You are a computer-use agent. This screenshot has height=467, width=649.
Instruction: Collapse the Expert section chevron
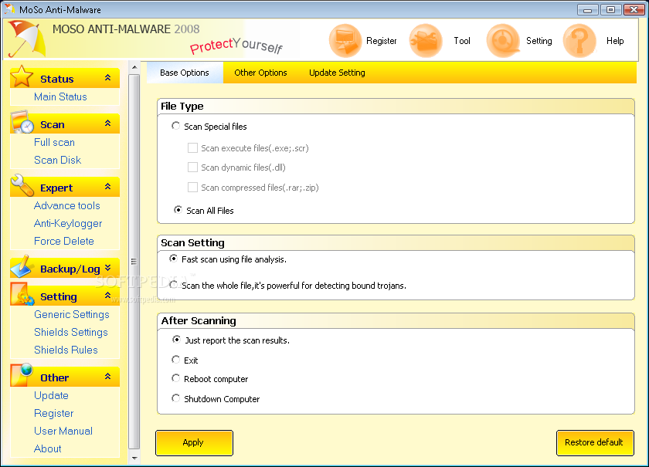107,186
